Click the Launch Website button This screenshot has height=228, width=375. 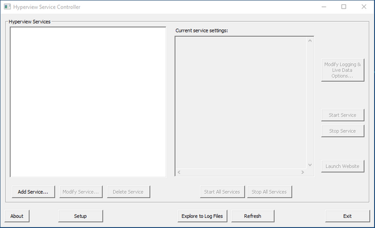click(x=342, y=166)
